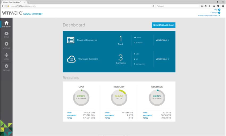Click the Help question mark icon
The height and width of the screenshot is (136, 226).
click(219, 10)
